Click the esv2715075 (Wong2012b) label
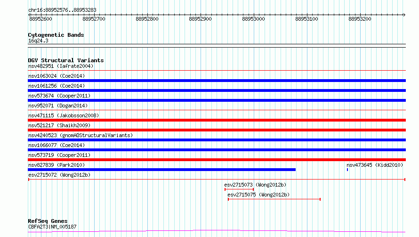 tap(258, 195)
